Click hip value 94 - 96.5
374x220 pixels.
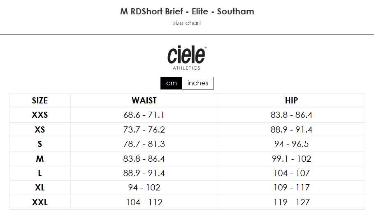coord(291,144)
